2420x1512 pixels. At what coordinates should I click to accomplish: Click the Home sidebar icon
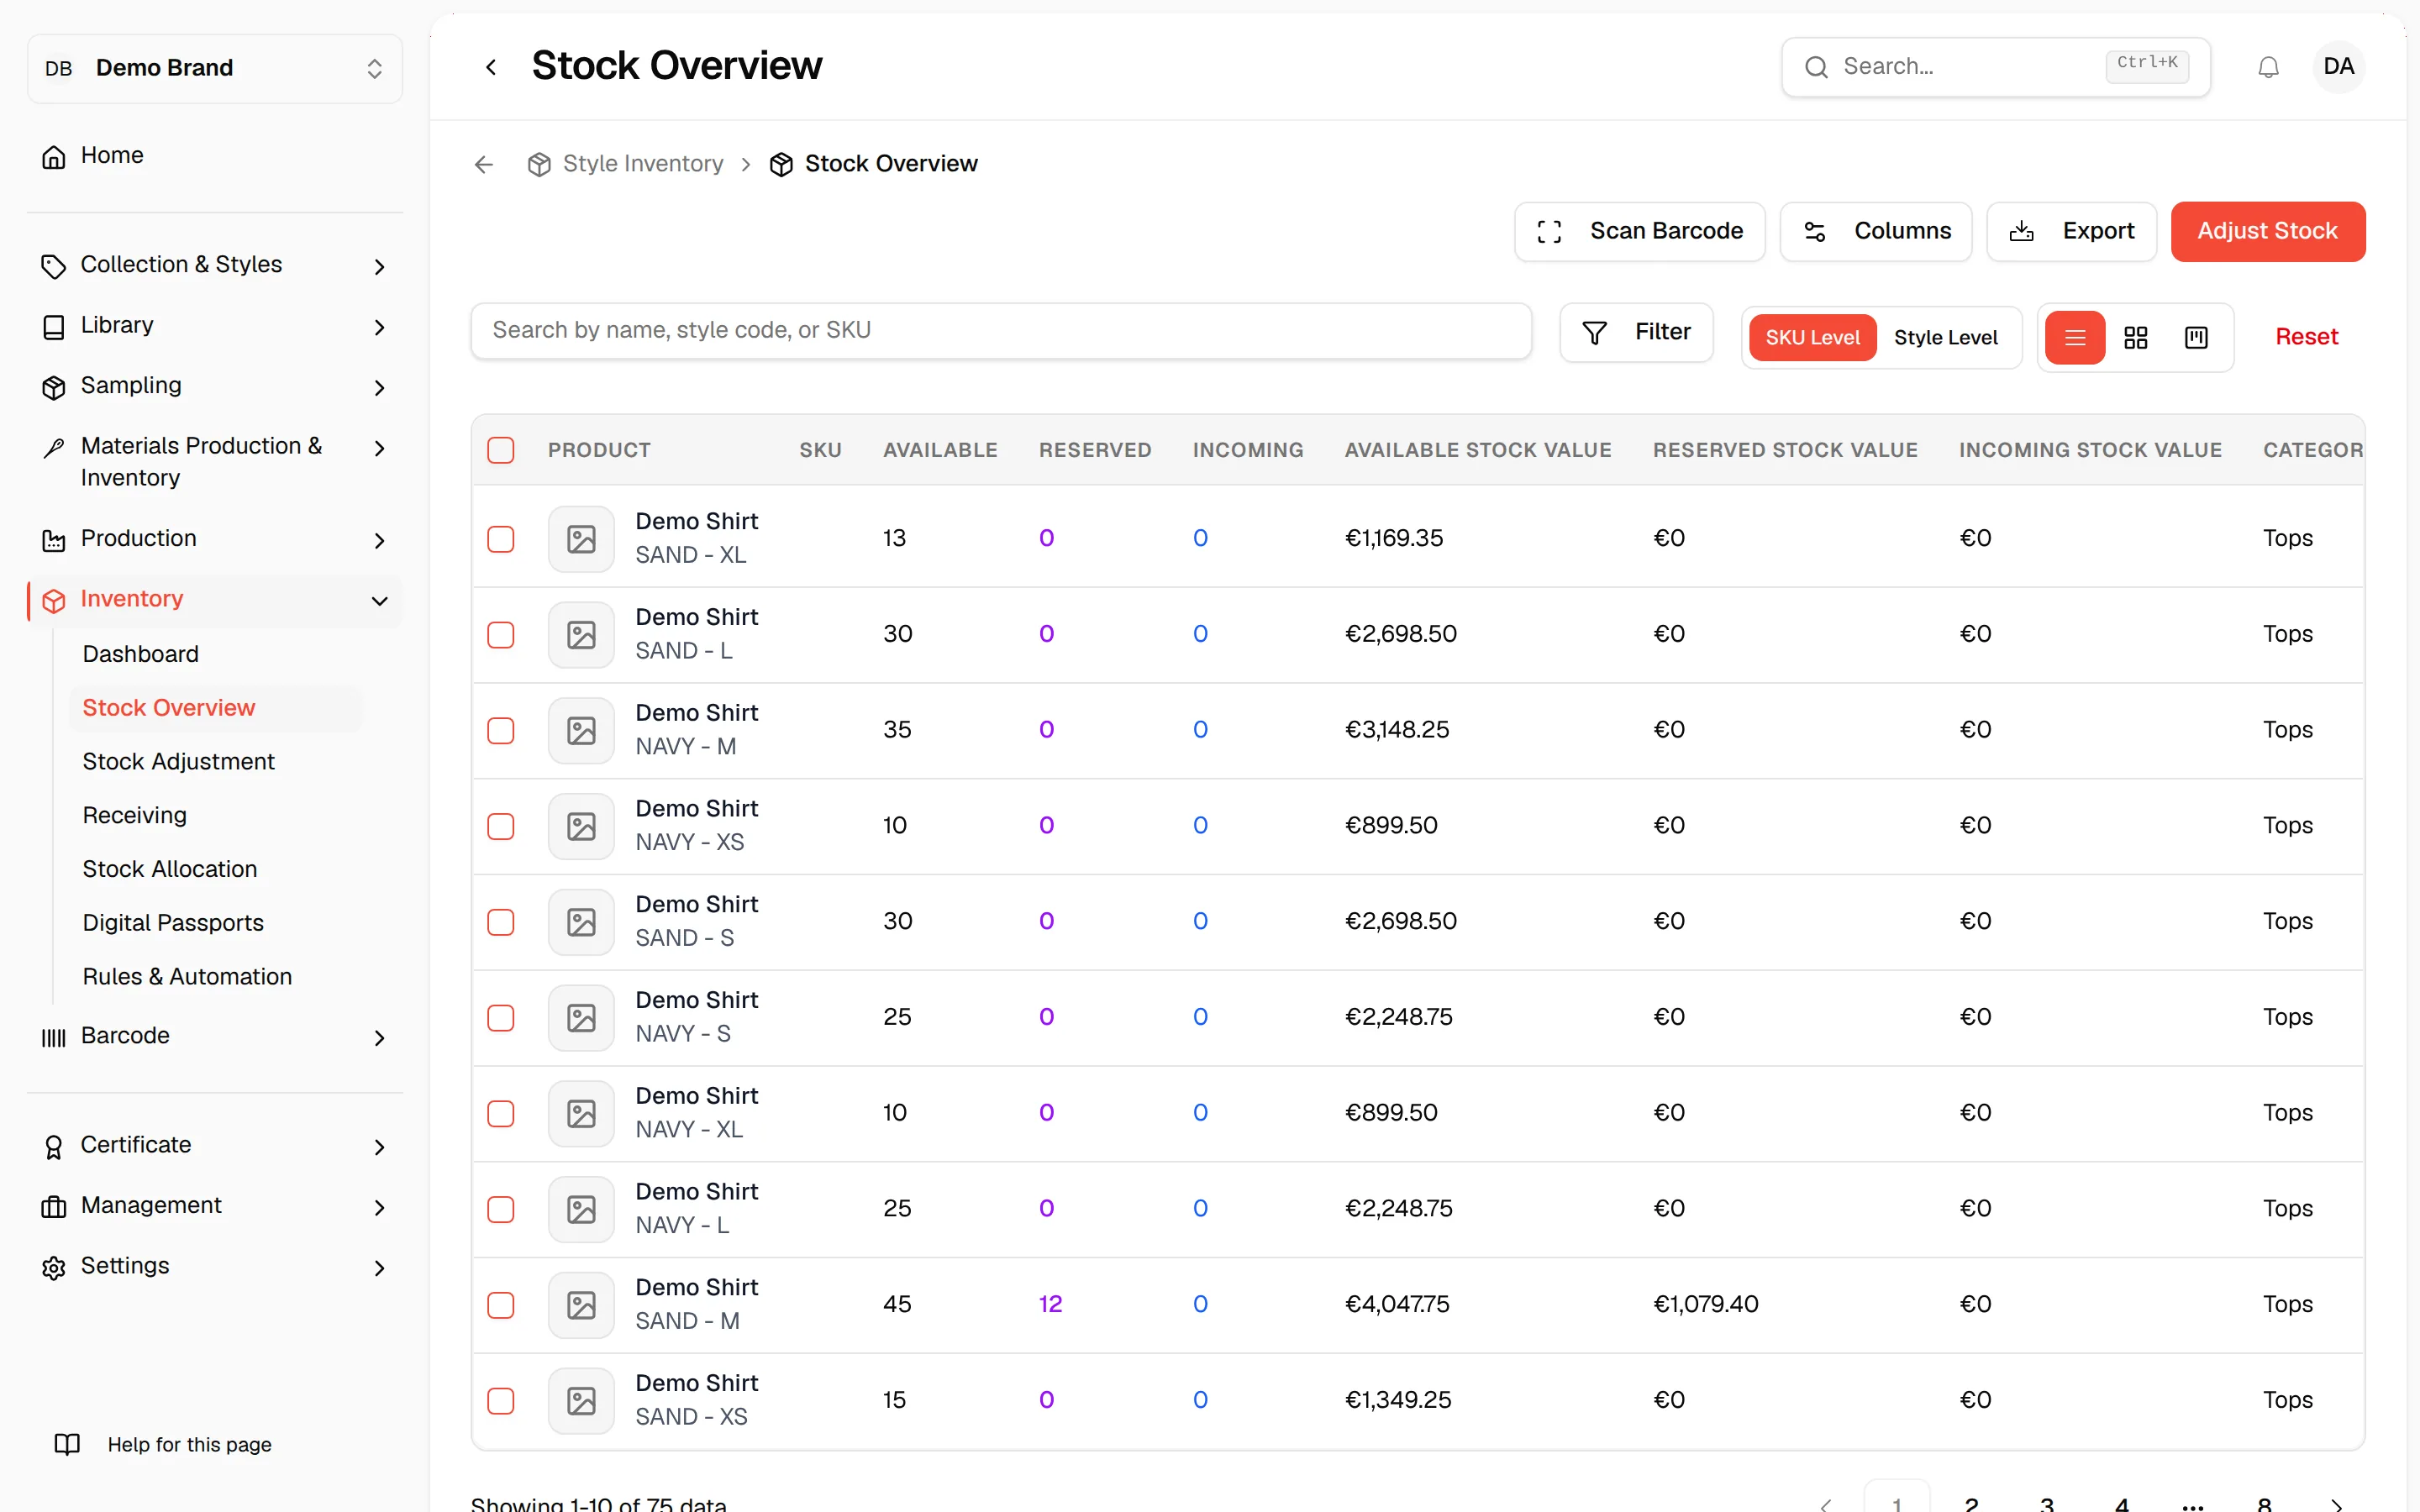54,157
